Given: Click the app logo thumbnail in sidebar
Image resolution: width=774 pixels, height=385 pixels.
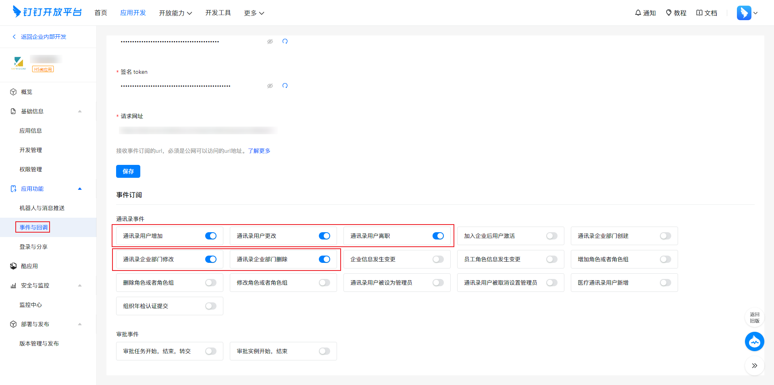Looking at the screenshot, I should [x=19, y=63].
